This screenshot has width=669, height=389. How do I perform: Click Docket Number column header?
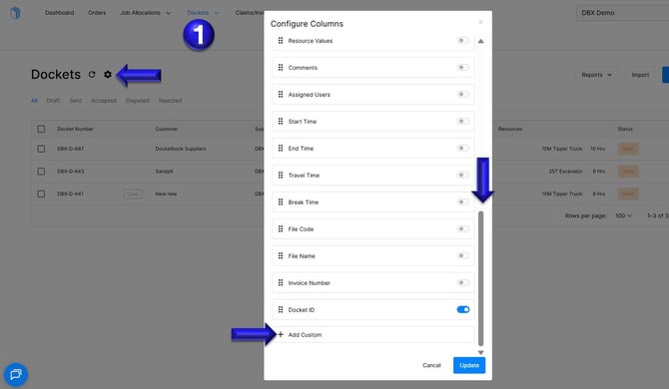(75, 129)
